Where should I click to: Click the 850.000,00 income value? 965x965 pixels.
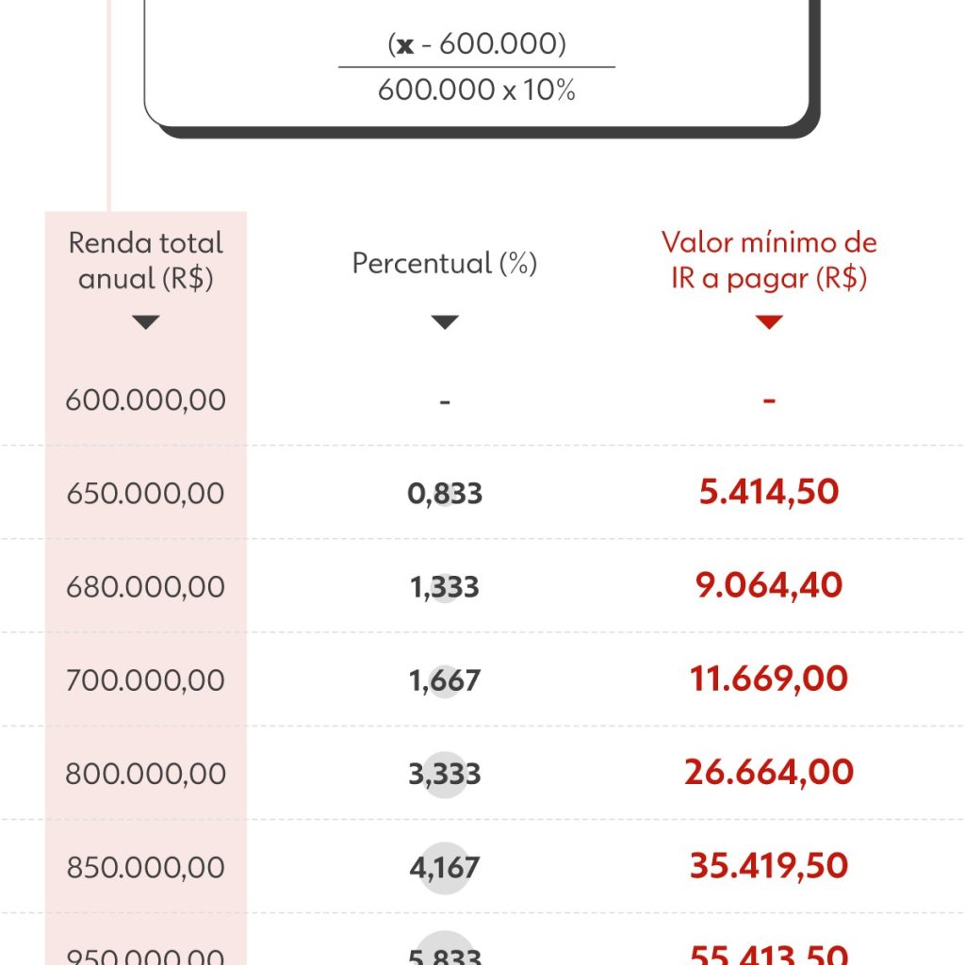click(146, 867)
